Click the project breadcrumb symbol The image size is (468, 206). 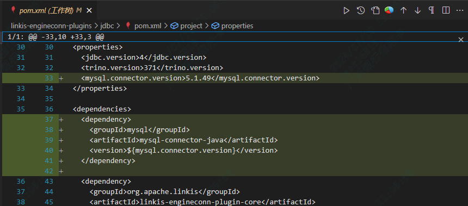192,26
